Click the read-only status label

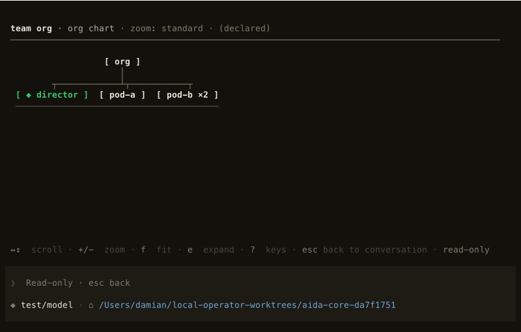466,250
